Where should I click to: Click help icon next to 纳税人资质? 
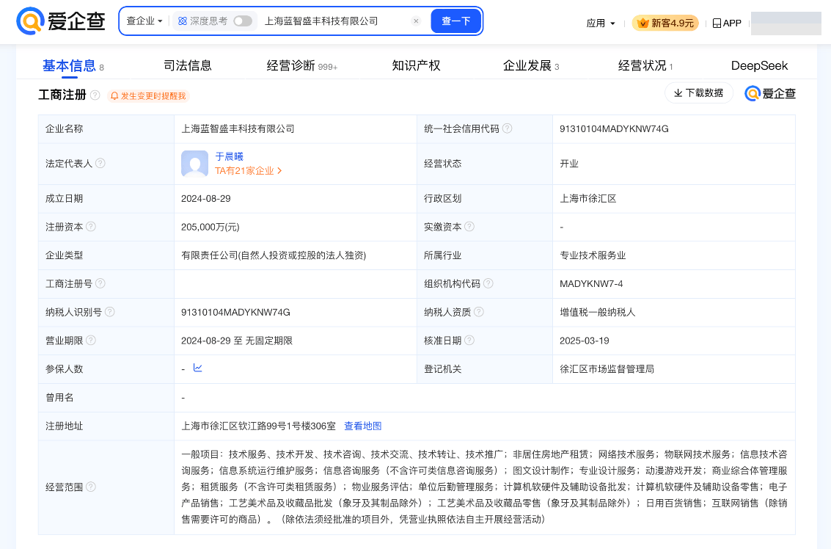point(479,312)
